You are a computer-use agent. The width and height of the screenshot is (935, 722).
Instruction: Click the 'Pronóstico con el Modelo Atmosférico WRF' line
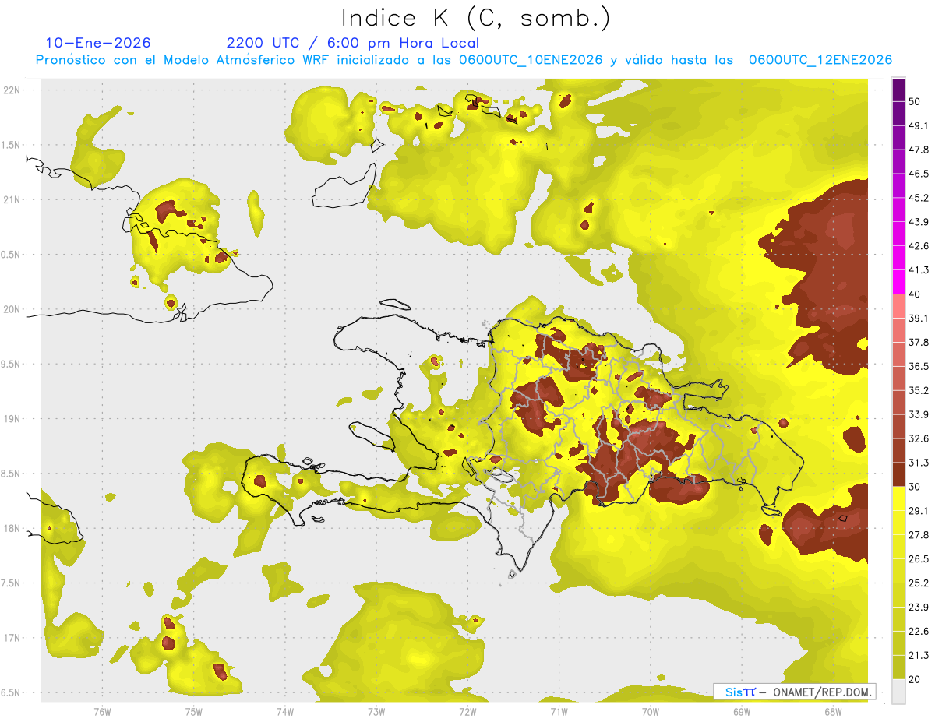[x=464, y=60]
